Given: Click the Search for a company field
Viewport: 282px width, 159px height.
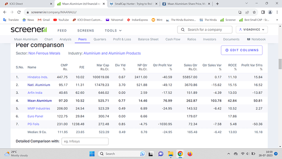Looking at the screenshot, I should click(205, 30).
